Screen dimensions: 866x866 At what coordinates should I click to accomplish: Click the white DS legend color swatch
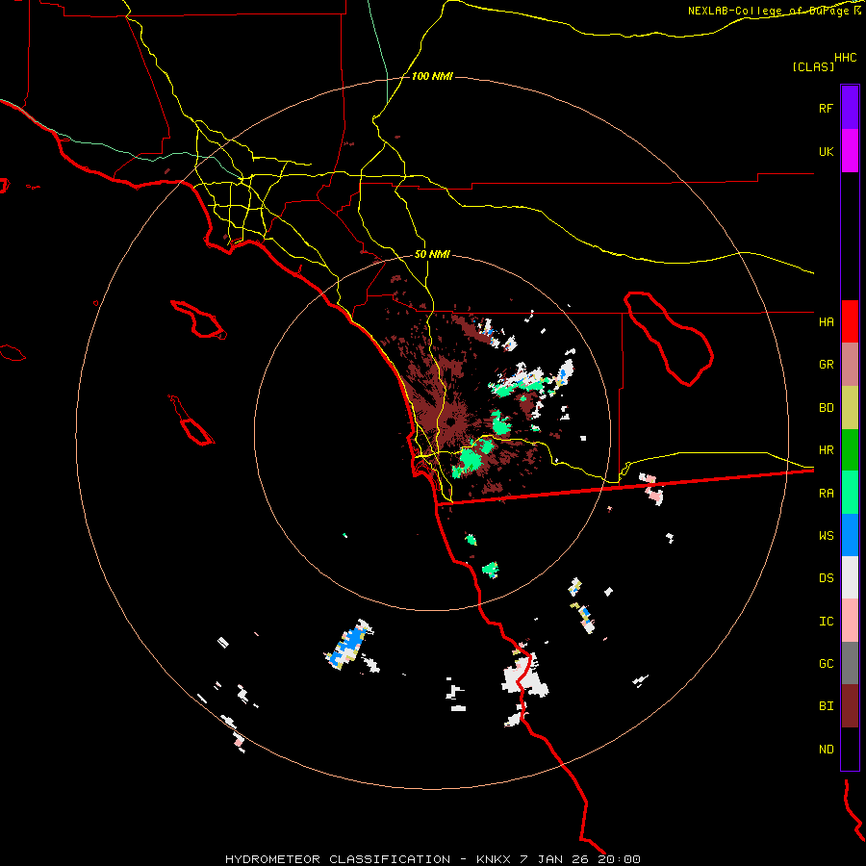pos(850,577)
